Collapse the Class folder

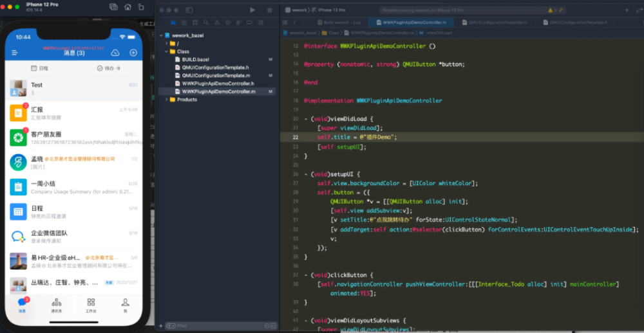click(x=166, y=51)
